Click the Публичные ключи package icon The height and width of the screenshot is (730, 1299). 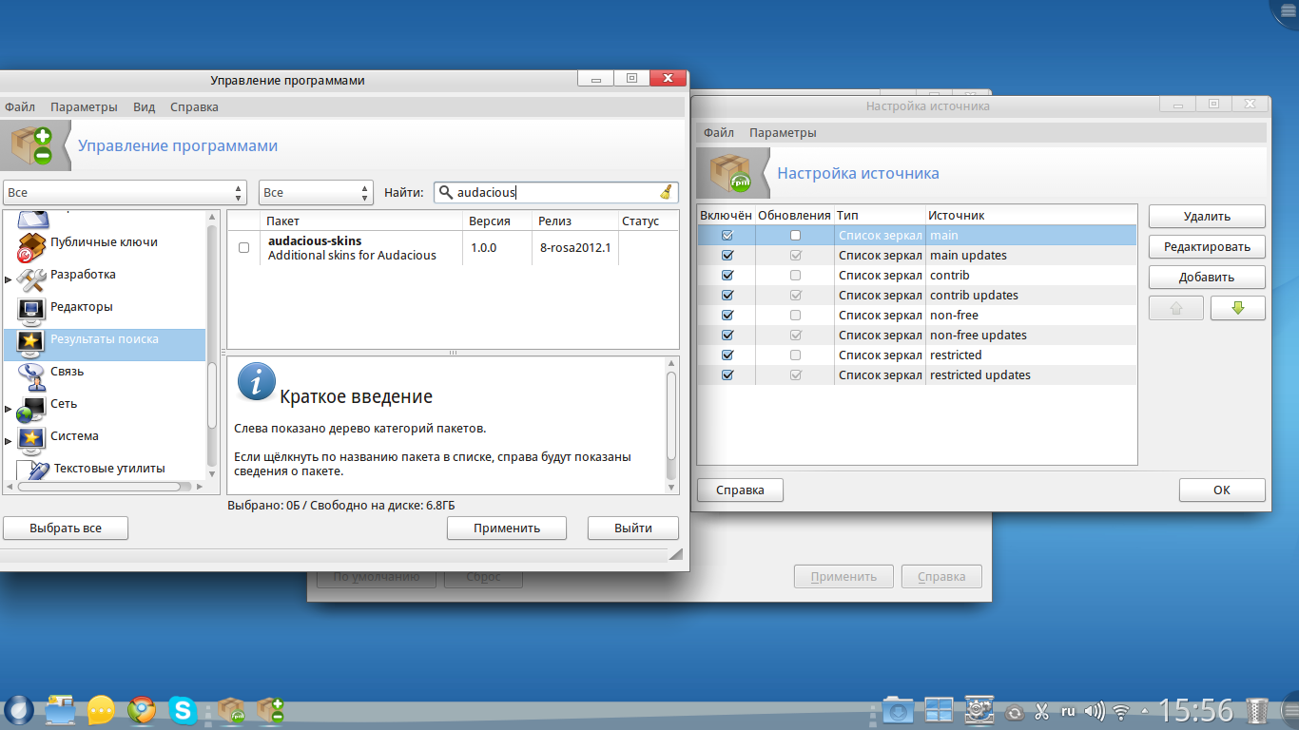31,248
